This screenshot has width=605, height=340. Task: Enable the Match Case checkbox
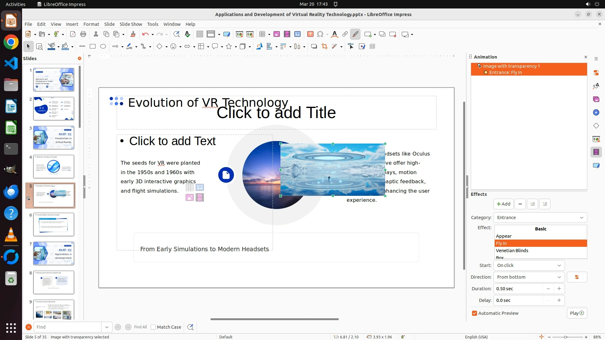(153, 327)
